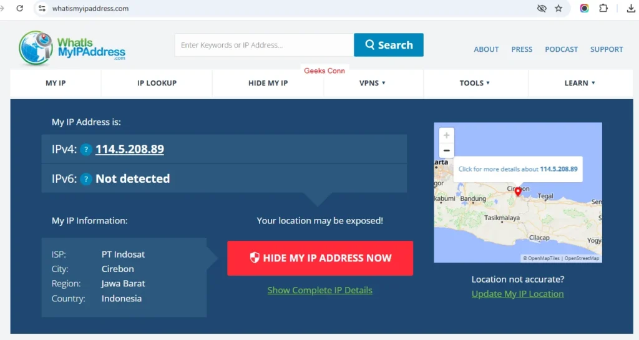Viewport: 639px width, 340px height.
Task: Click the Location not accurate? text
Action: point(518,279)
